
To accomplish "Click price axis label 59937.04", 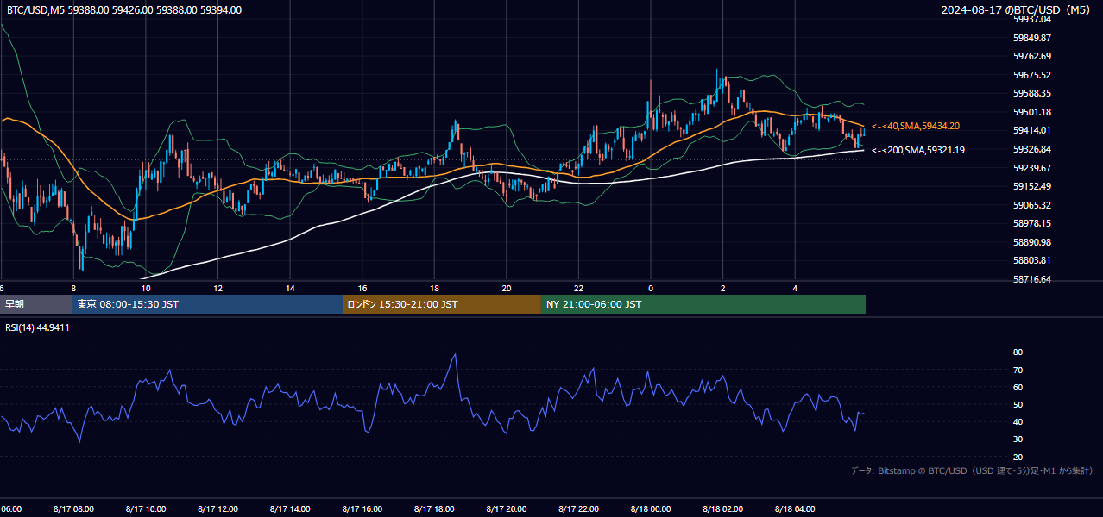I will 1032,19.
